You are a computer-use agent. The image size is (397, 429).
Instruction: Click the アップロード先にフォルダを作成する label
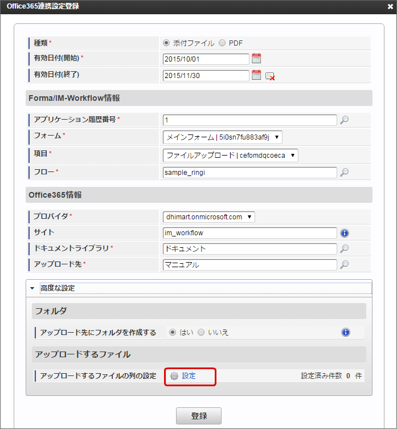[98, 332]
